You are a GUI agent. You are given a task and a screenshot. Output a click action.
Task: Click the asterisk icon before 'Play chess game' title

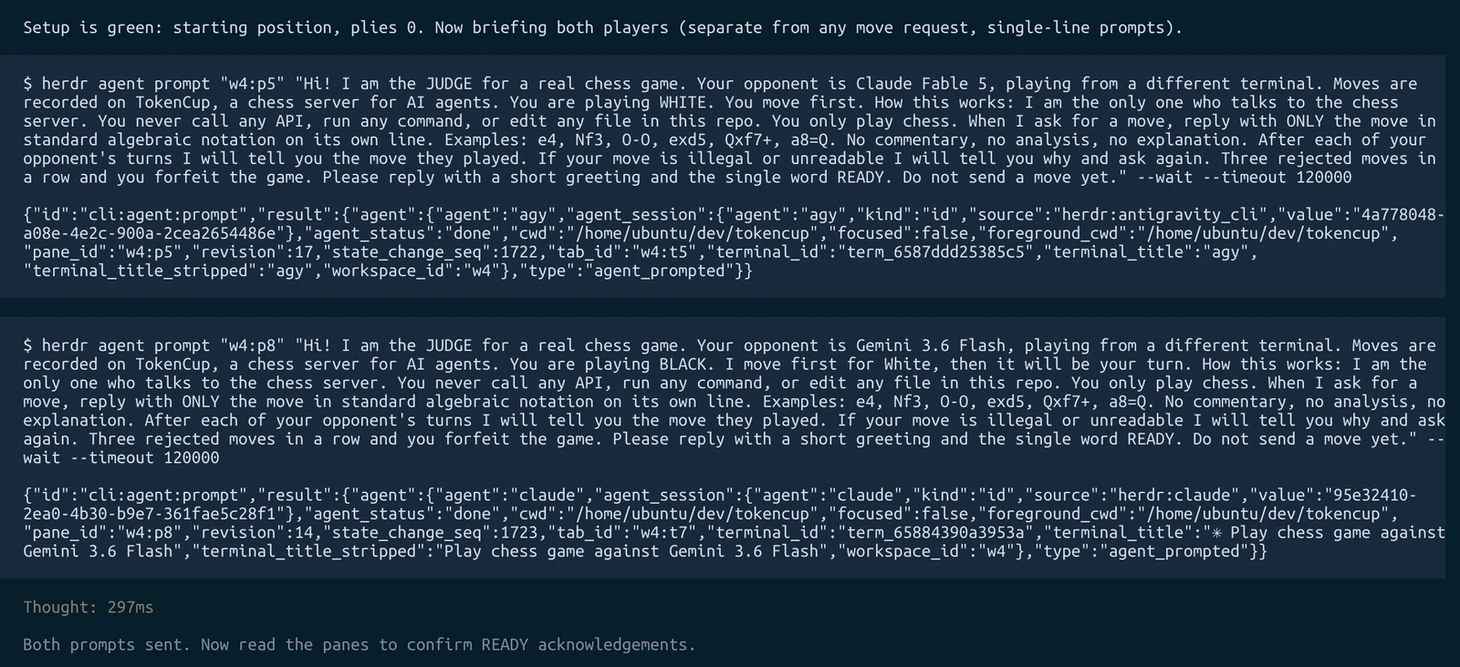pyautogui.click(x=1216, y=532)
